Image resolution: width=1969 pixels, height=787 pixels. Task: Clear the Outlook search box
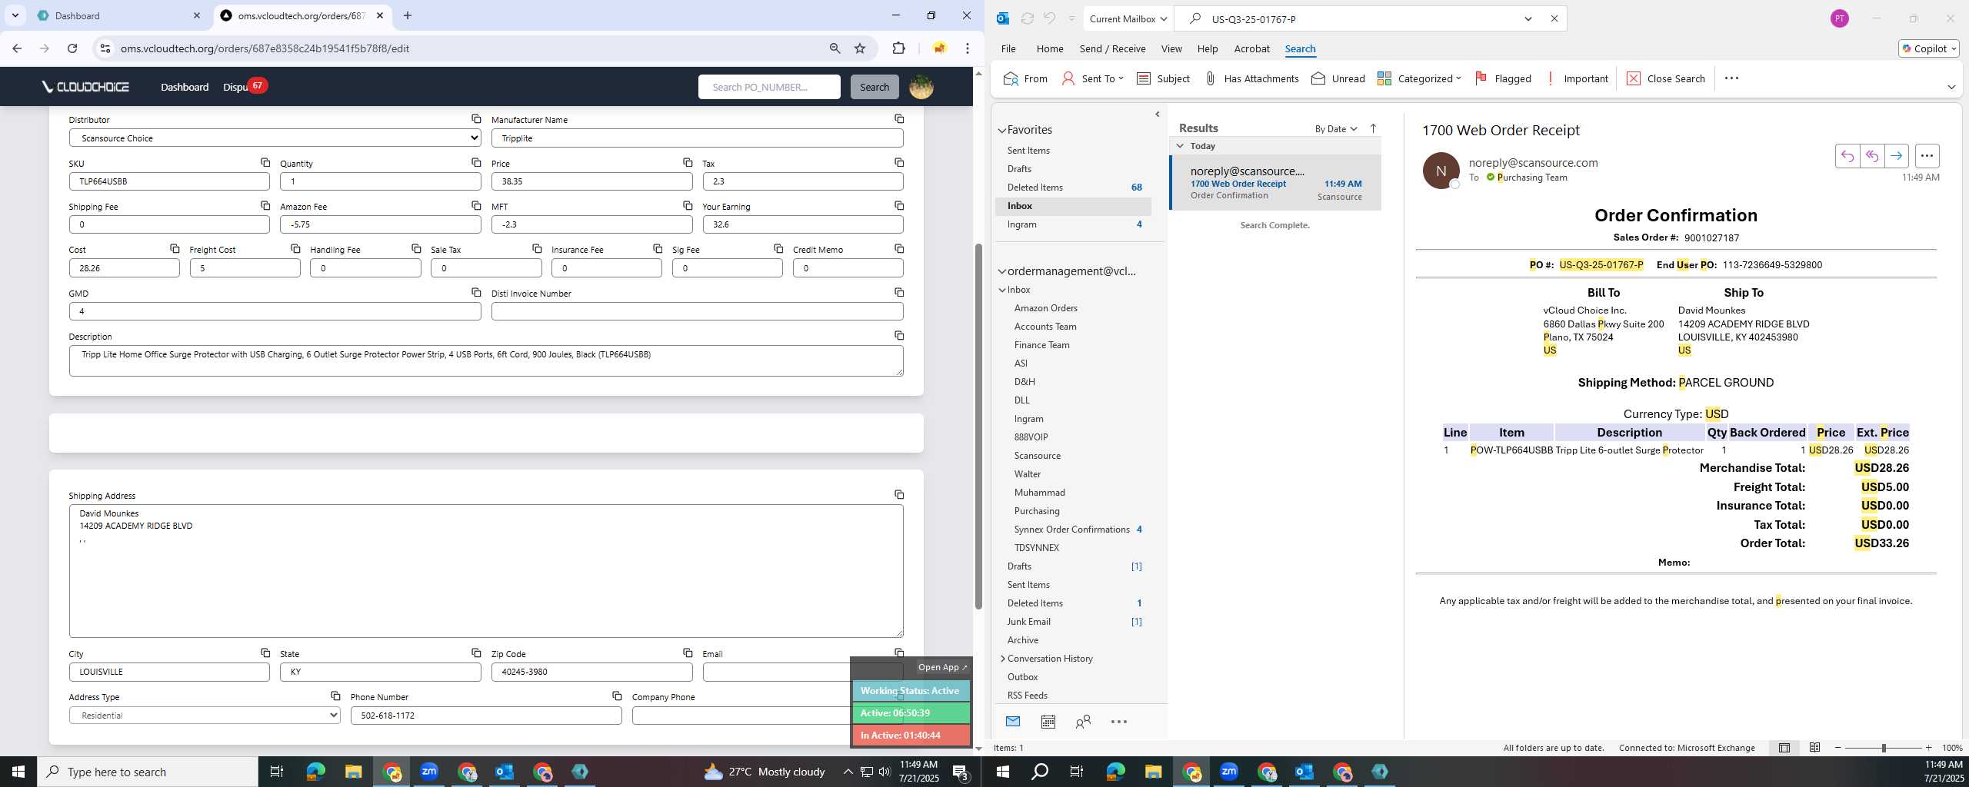coord(1554,18)
